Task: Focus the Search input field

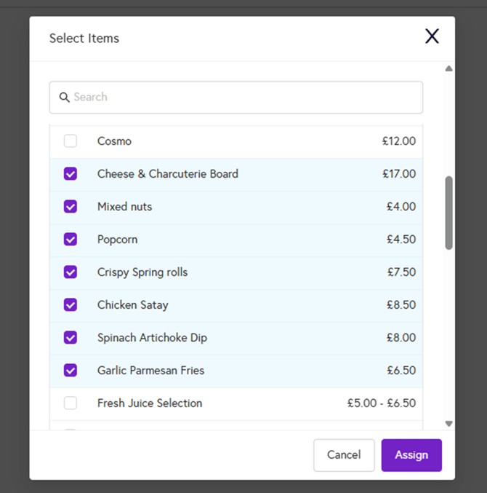Action: point(236,97)
